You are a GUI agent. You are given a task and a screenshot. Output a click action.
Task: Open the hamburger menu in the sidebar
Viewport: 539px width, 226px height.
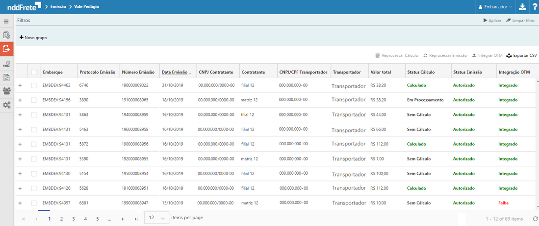click(6, 22)
